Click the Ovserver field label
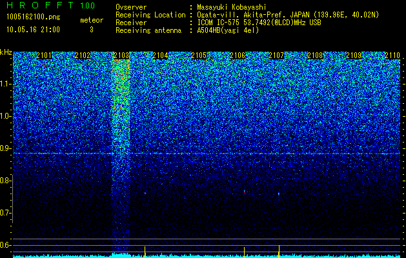The image size is (406, 258). 131,8
